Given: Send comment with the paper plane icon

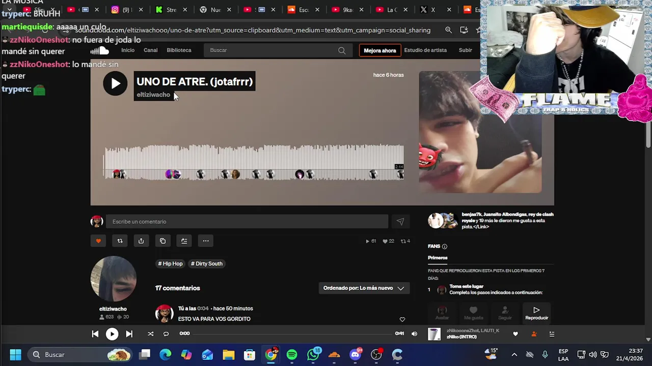Looking at the screenshot, I should click(x=400, y=222).
